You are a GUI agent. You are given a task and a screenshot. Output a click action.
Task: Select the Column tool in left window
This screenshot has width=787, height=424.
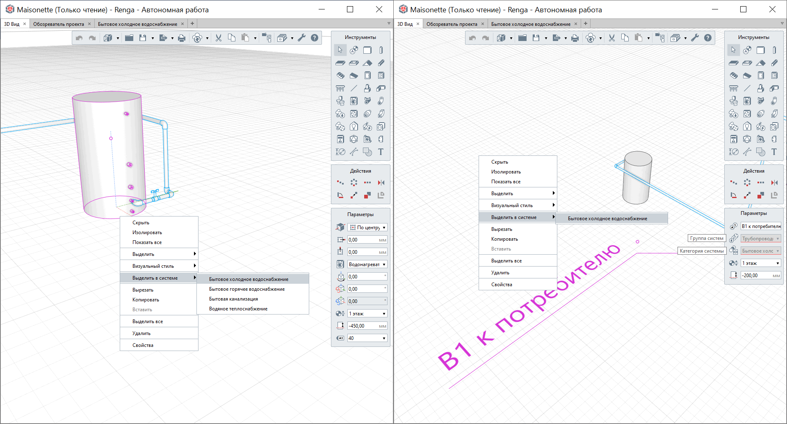coord(381,50)
